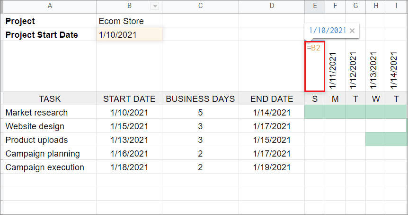Click the green Gantt cell under S
The height and width of the screenshot is (215, 408).
(314, 112)
